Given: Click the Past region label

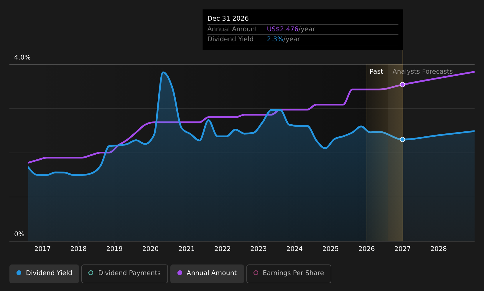Looking at the screenshot, I should [x=376, y=72].
